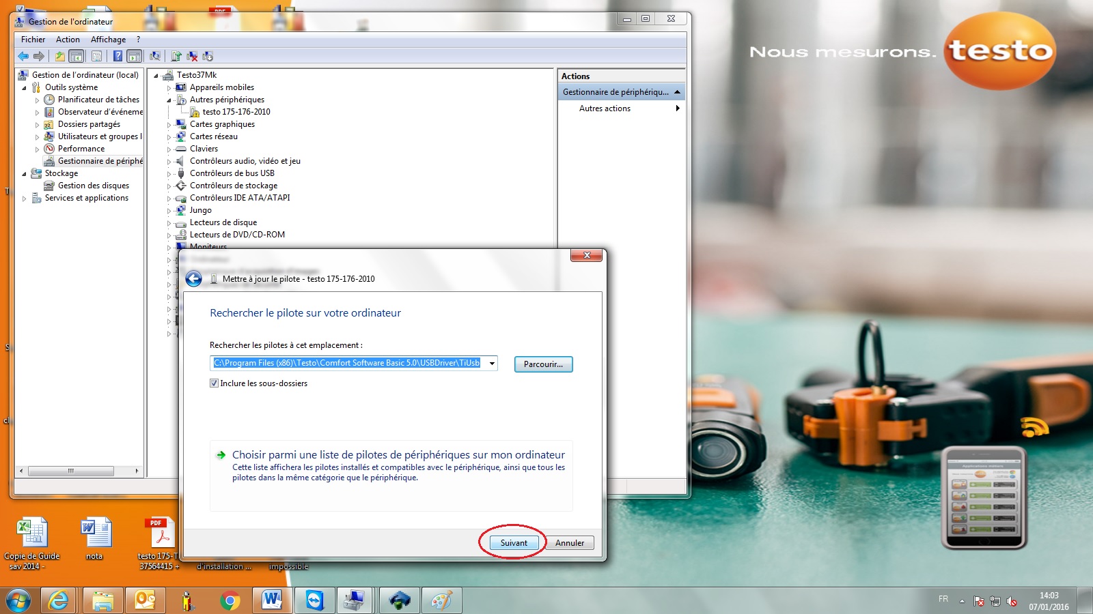Click the Help toolbar icon
Screen dimensions: 1093x614
pos(117,56)
